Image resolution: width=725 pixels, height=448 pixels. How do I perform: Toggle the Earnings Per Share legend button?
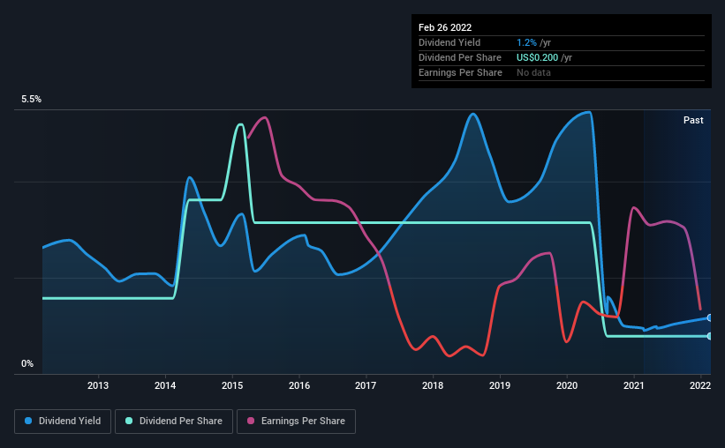296,422
